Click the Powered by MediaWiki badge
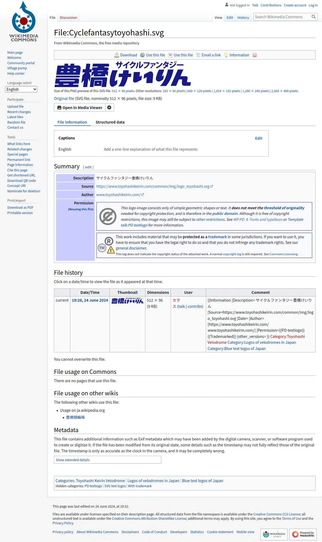Viewport: 322px width, 542px height. pyautogui.click(x=303, y=534)
